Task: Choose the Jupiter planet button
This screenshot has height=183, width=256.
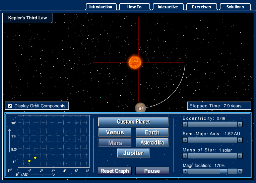Action: pos(133,153)
